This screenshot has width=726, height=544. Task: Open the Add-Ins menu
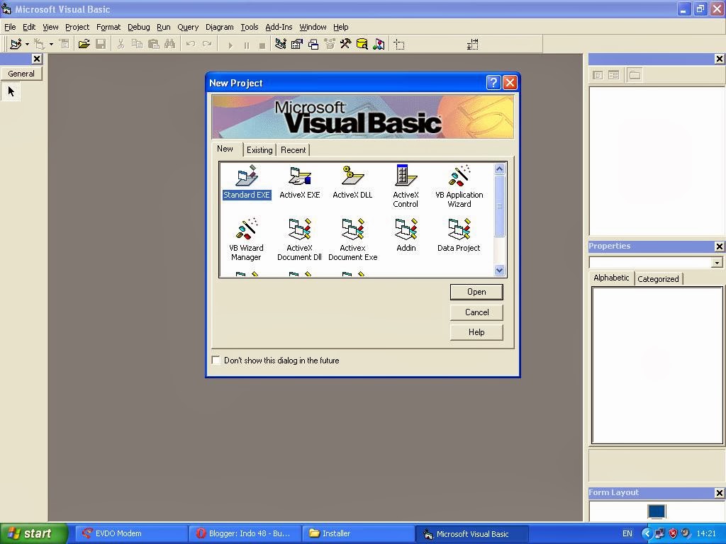[x=279, y=26]
